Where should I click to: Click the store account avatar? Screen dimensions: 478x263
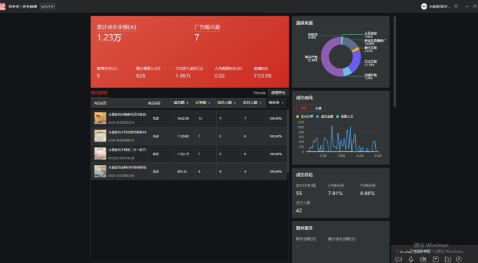pyautogui.click(x=424, y=6)
